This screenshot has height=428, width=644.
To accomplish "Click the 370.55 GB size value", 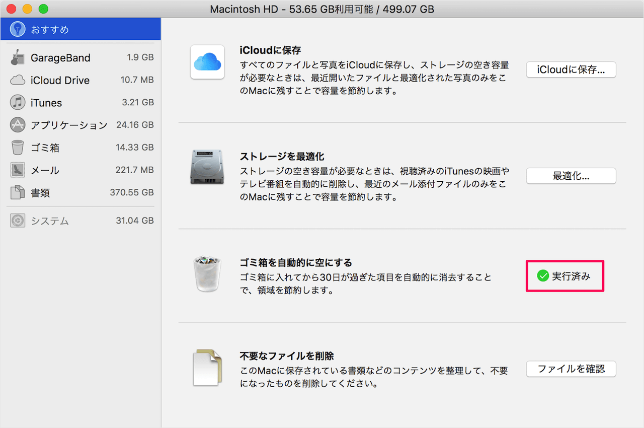I will tap(132, 192).
